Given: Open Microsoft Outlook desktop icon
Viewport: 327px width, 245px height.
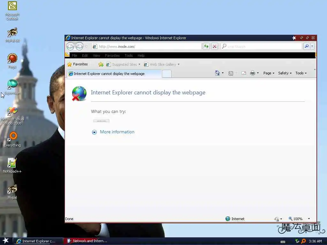Looking at the screenshot, I should pos(12,11).
